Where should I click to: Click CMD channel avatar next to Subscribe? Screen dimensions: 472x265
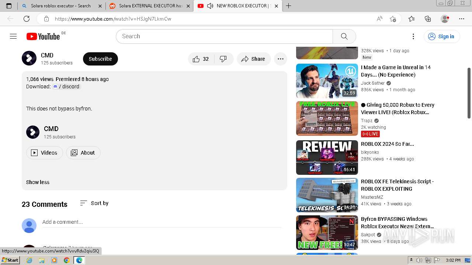(x=29, y=59)
